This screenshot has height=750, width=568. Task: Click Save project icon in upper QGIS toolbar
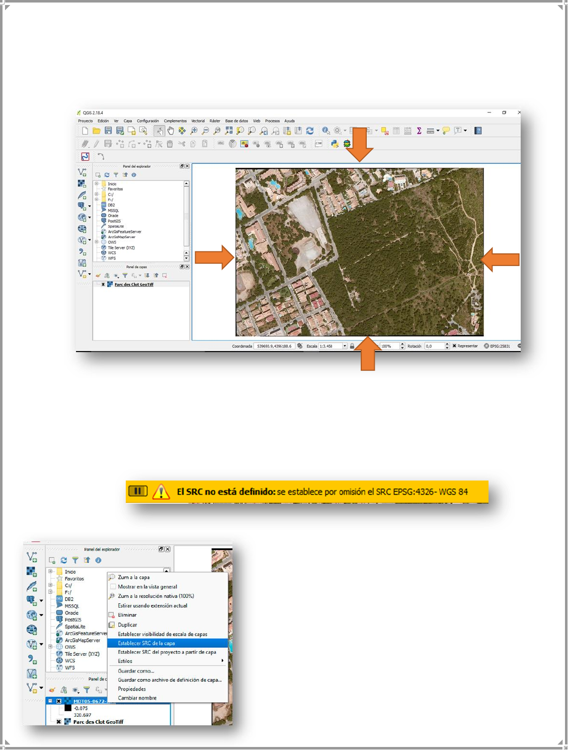(108, 130)
